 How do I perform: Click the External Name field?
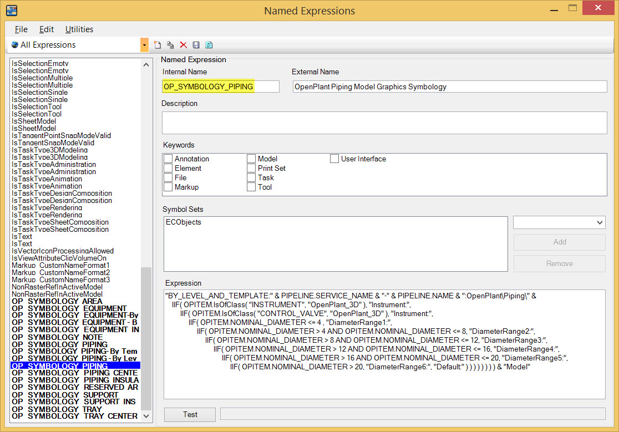450,87
